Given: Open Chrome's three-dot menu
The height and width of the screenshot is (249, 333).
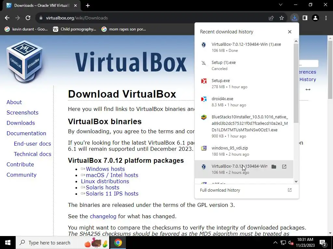Looking at the screenshot, I should click(x=326, y=18).
